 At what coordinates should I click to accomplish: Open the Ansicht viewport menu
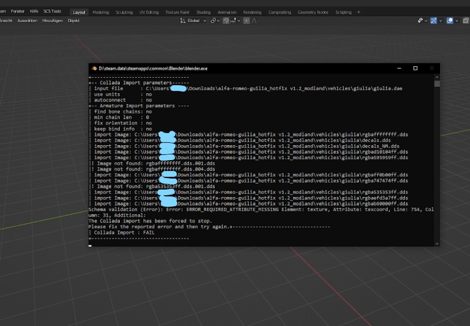[6, 21]
